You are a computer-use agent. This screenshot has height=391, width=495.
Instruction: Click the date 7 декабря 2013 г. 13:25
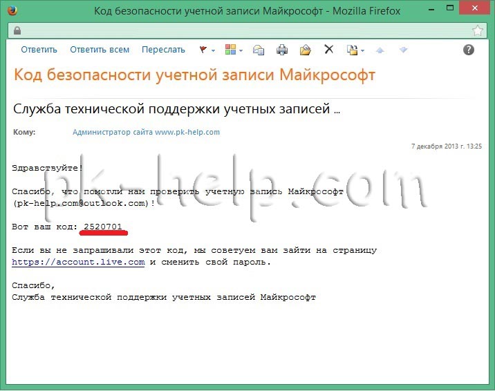pyautogui.click(x=447, y=146)
